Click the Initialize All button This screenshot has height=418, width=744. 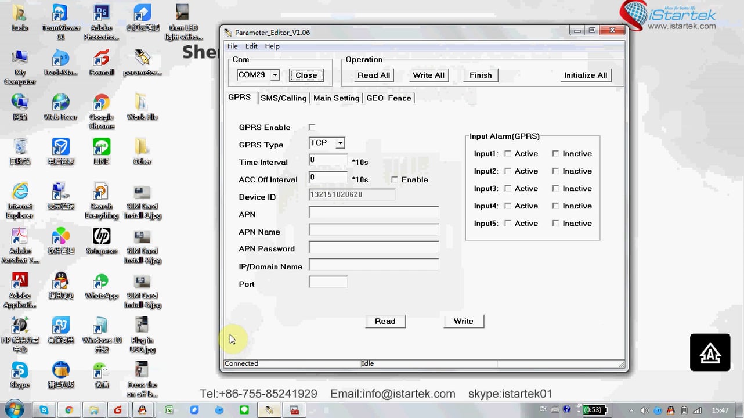coord(586,75)
